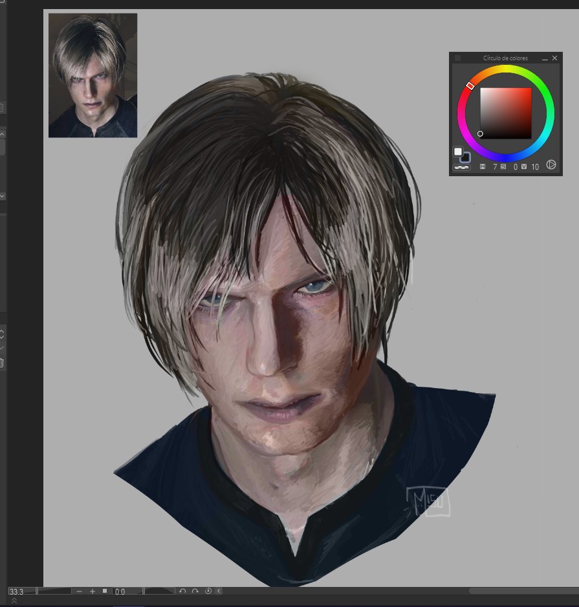The image size is (579, 607).
Task: Select the dark blue sub color swatch
Action: (465, 157)
